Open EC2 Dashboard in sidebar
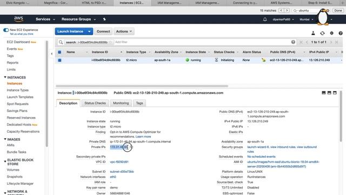The image size is (346, 195). (18, 42)
